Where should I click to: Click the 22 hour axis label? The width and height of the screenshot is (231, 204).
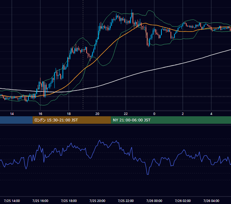coord(126,114)
